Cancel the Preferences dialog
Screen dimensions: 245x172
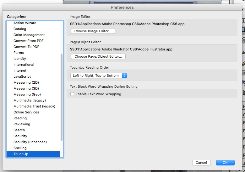201,163
